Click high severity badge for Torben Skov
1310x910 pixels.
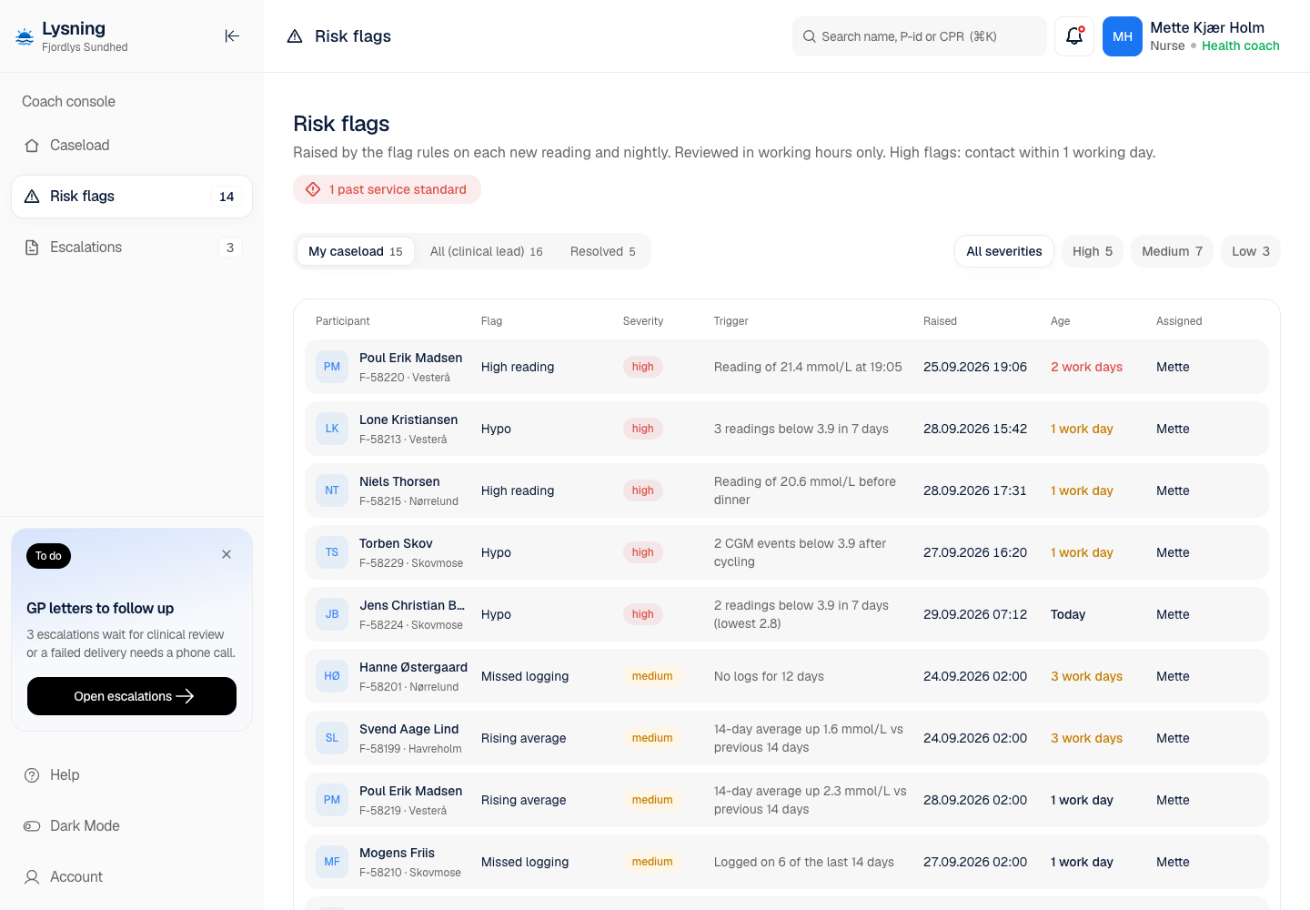pos(643,552)
